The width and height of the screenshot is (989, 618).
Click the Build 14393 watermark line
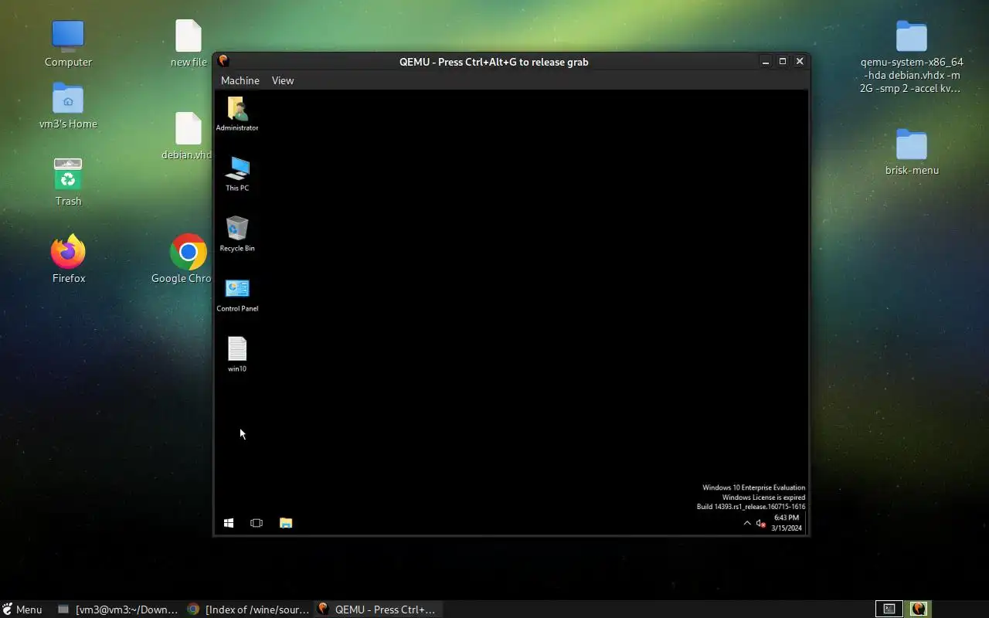click(x=751, y=507)
